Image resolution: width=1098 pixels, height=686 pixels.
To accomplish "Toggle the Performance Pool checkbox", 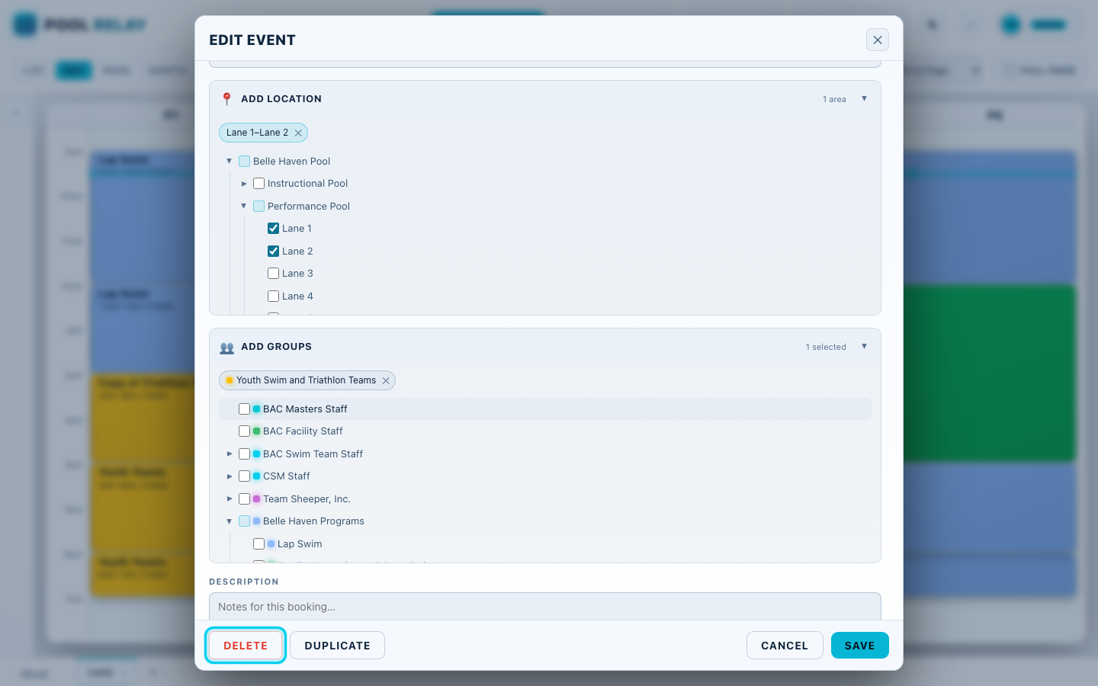I will tap(259, 206).
